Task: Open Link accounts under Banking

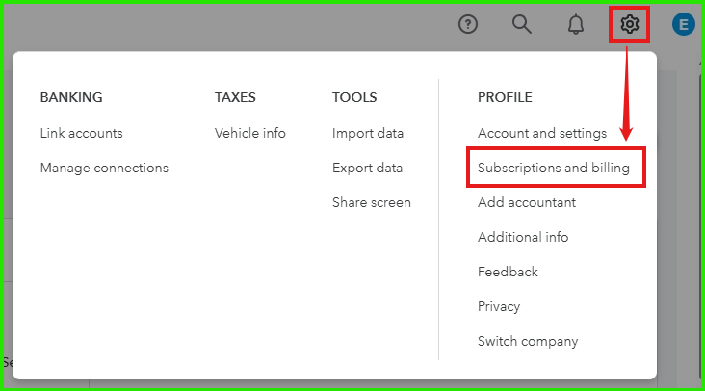Action: [x=81, y=133]
